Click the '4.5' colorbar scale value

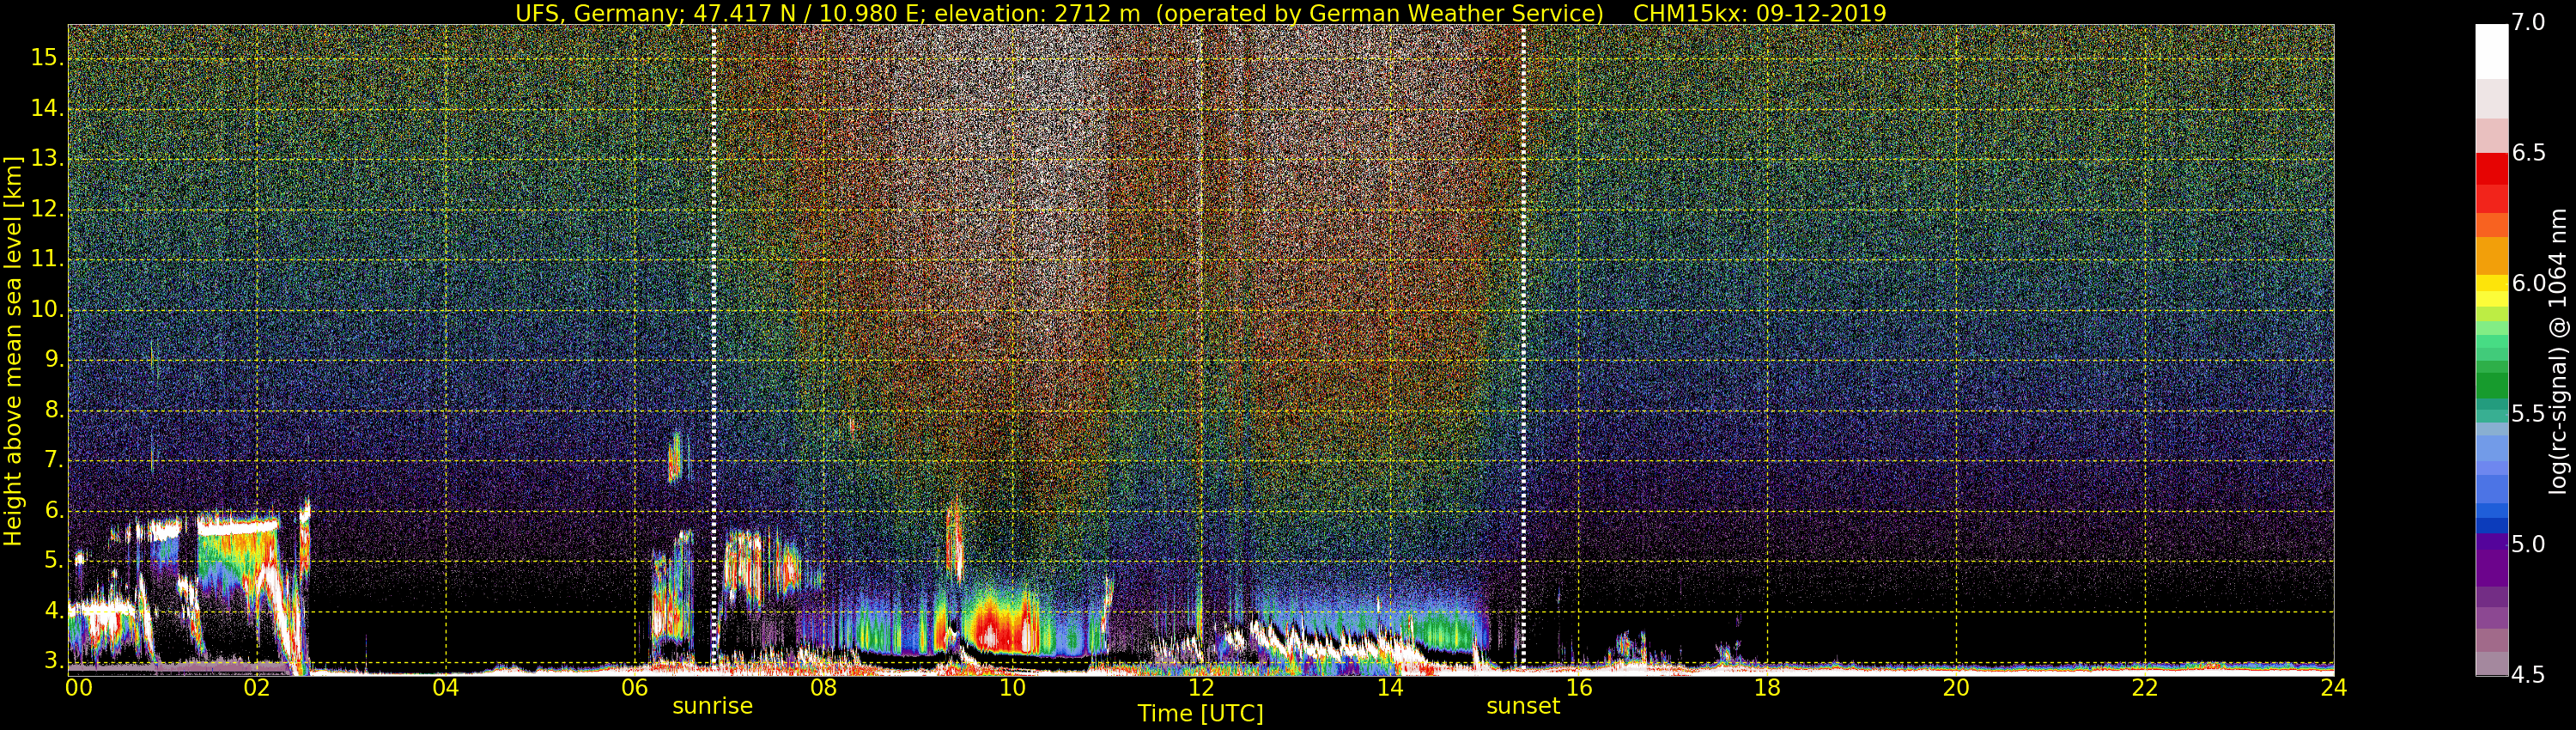2529,675
